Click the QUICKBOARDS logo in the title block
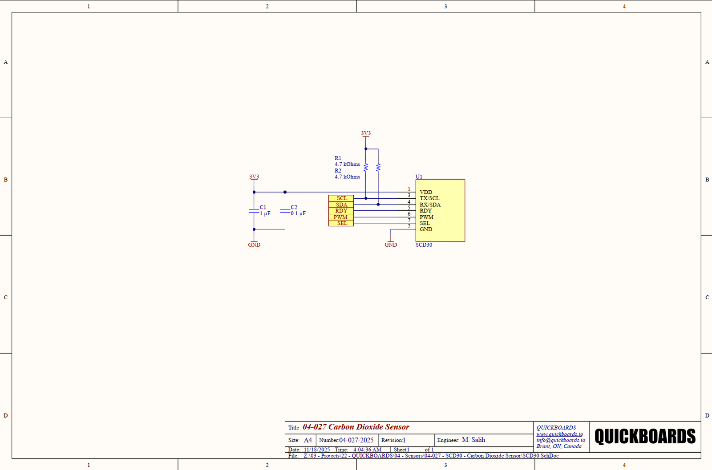Screen dimensions: 712x470 [645, 436]
